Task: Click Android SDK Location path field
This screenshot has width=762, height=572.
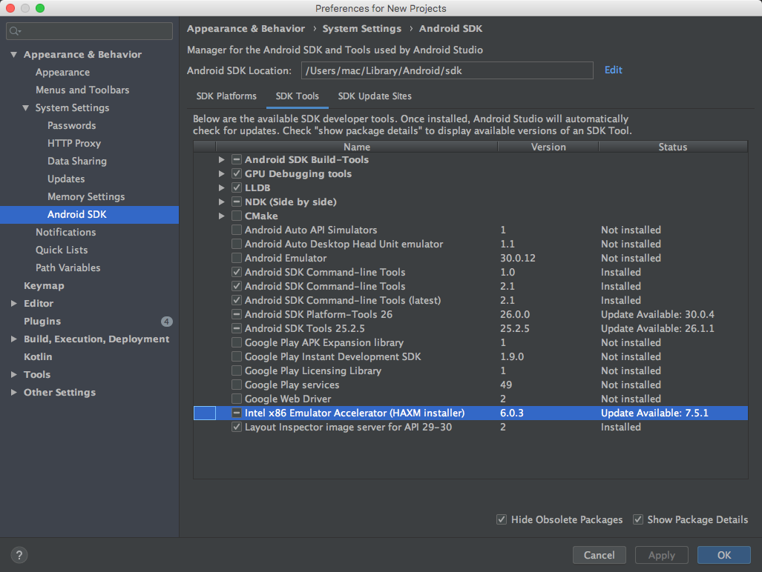Action: tap(447, 70)
